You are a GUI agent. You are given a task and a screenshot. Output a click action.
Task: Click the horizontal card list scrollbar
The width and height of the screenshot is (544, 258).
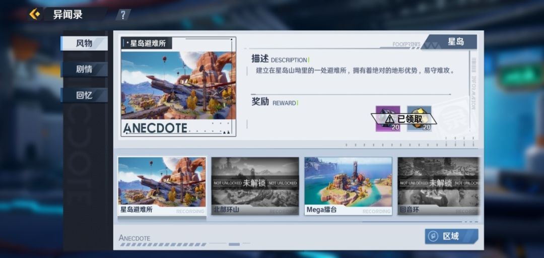point(420,222)
